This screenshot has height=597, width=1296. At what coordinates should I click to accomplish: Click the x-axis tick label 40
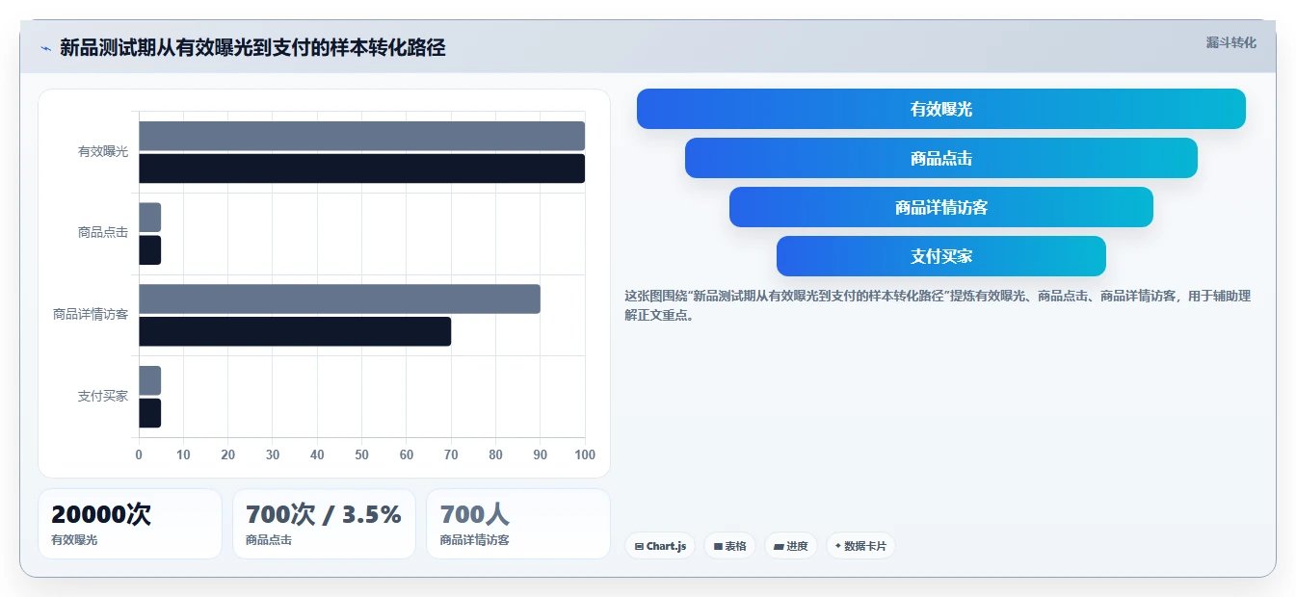[317, 454]
